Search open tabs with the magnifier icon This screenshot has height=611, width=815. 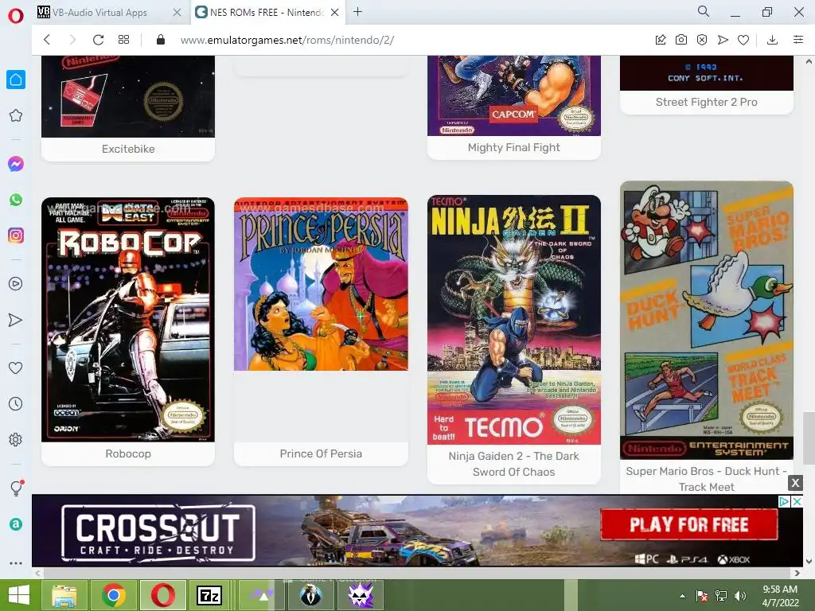704,11
